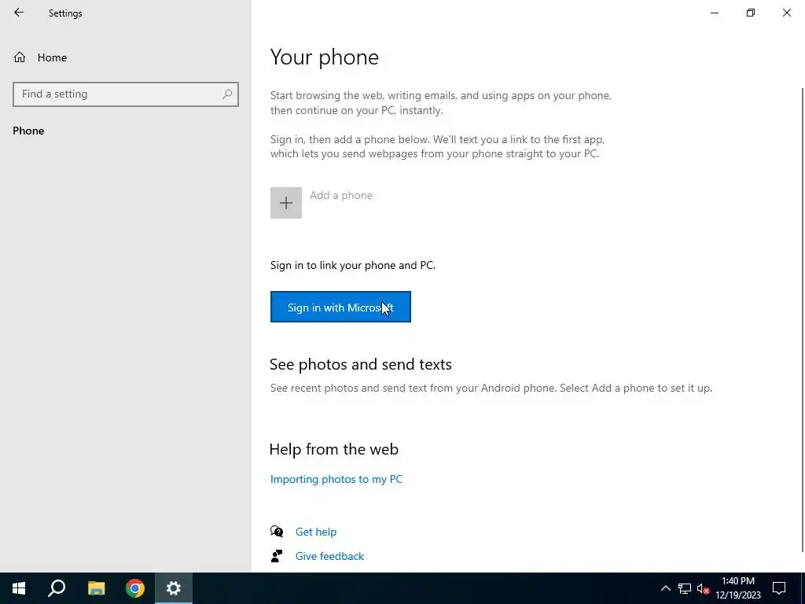Launch File Explorer from taskbar
Viewport: 805px width, 604px height.
96,588
